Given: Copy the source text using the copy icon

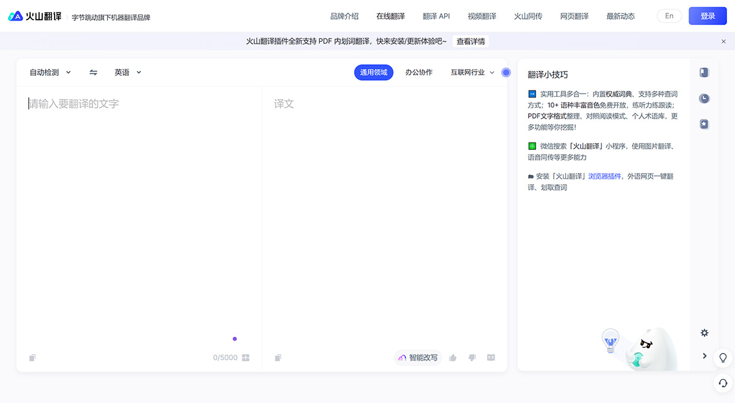Looking at the screenshot, I should click(32, 357).
